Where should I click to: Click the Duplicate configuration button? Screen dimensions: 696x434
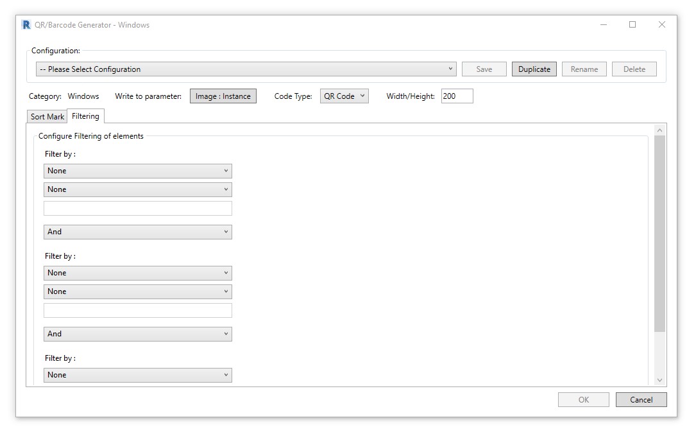pyautogui.click(x=534, y=69)
